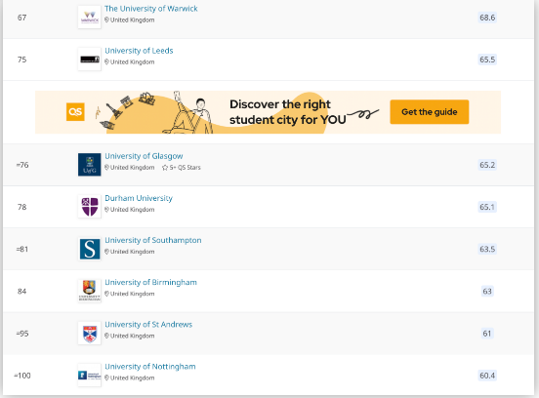Image resolution: width=539 pixels, height=398 pixels.
Task: Open The University of Warwick logo
Action: (90, 17)
